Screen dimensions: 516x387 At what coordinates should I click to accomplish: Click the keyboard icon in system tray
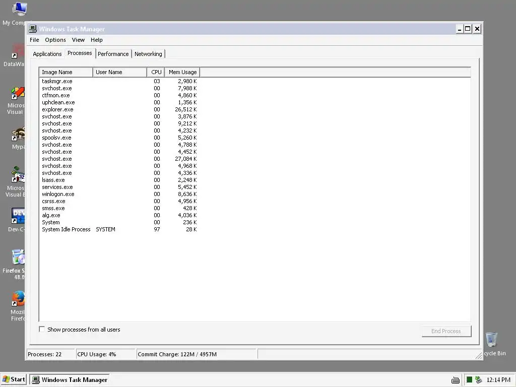(x=456, y=380)
